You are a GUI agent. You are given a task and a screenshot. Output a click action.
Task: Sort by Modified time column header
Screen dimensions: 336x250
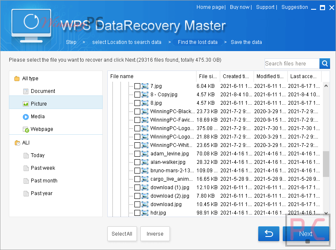coord(270,76)
